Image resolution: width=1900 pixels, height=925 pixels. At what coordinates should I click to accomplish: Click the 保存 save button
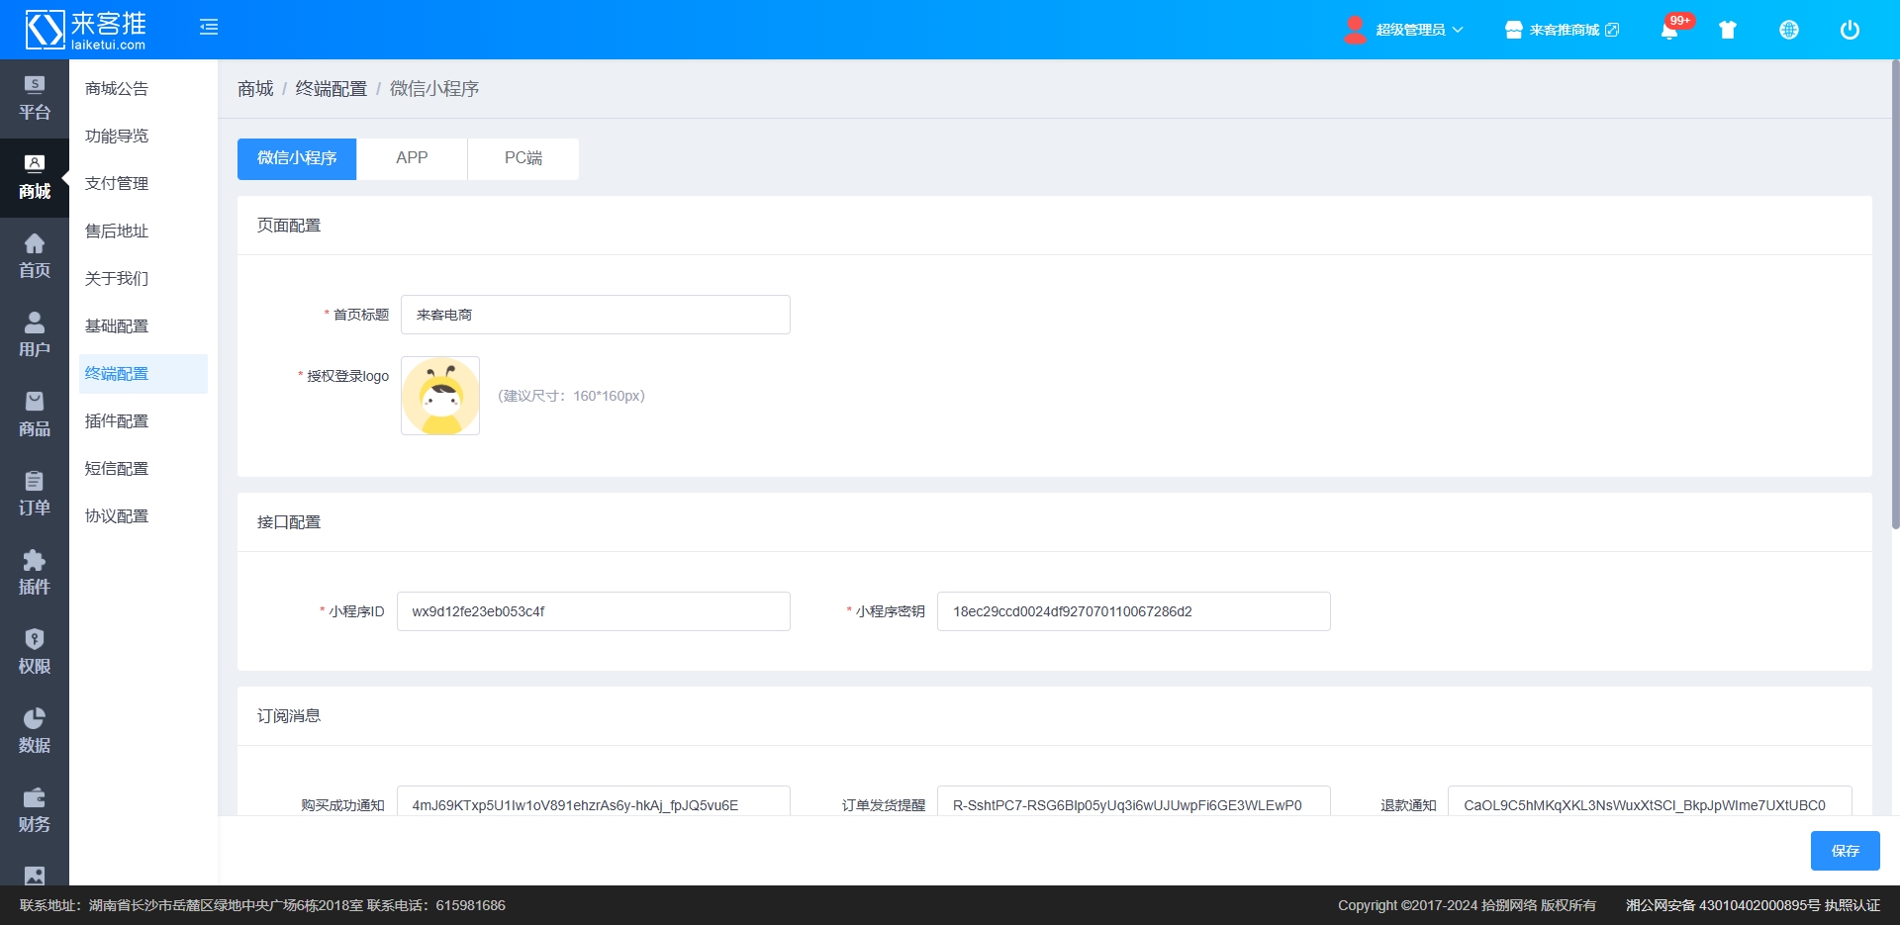(x=1845, y=851)
